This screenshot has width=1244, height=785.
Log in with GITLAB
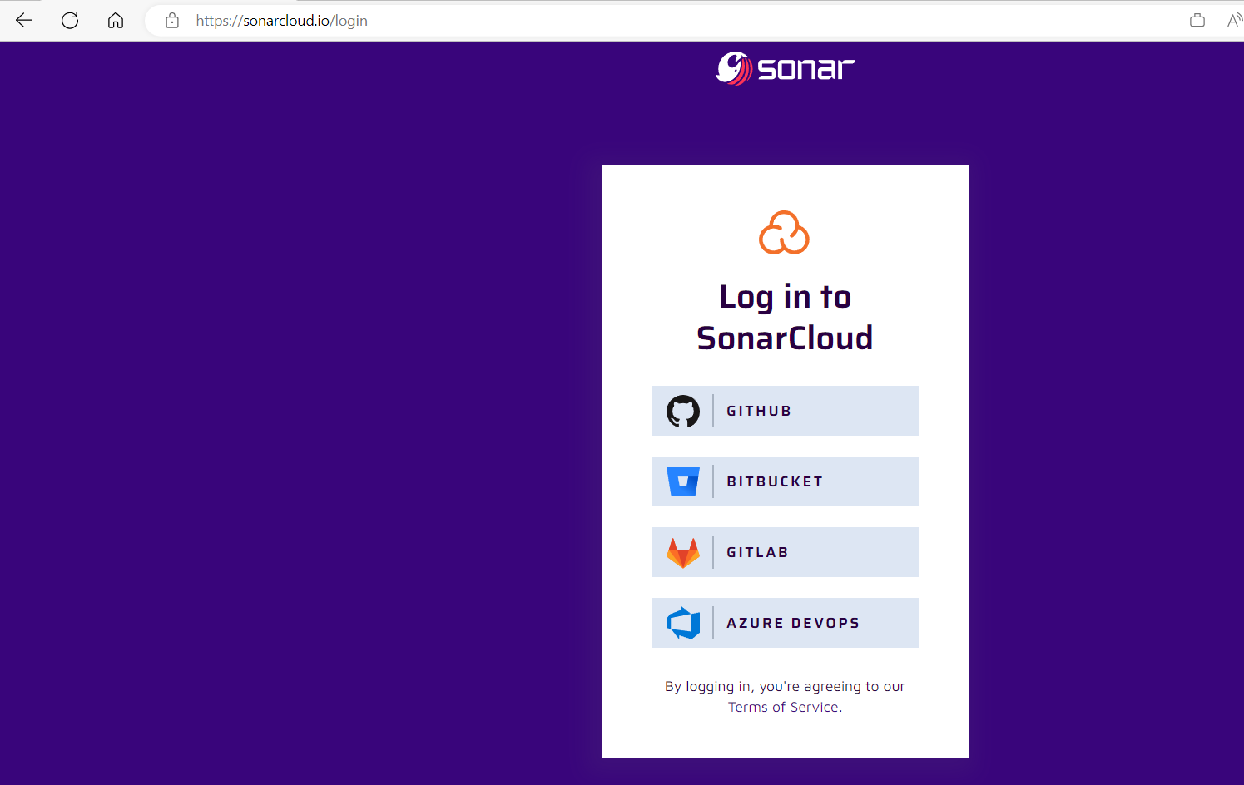click(x=785, y=551)
